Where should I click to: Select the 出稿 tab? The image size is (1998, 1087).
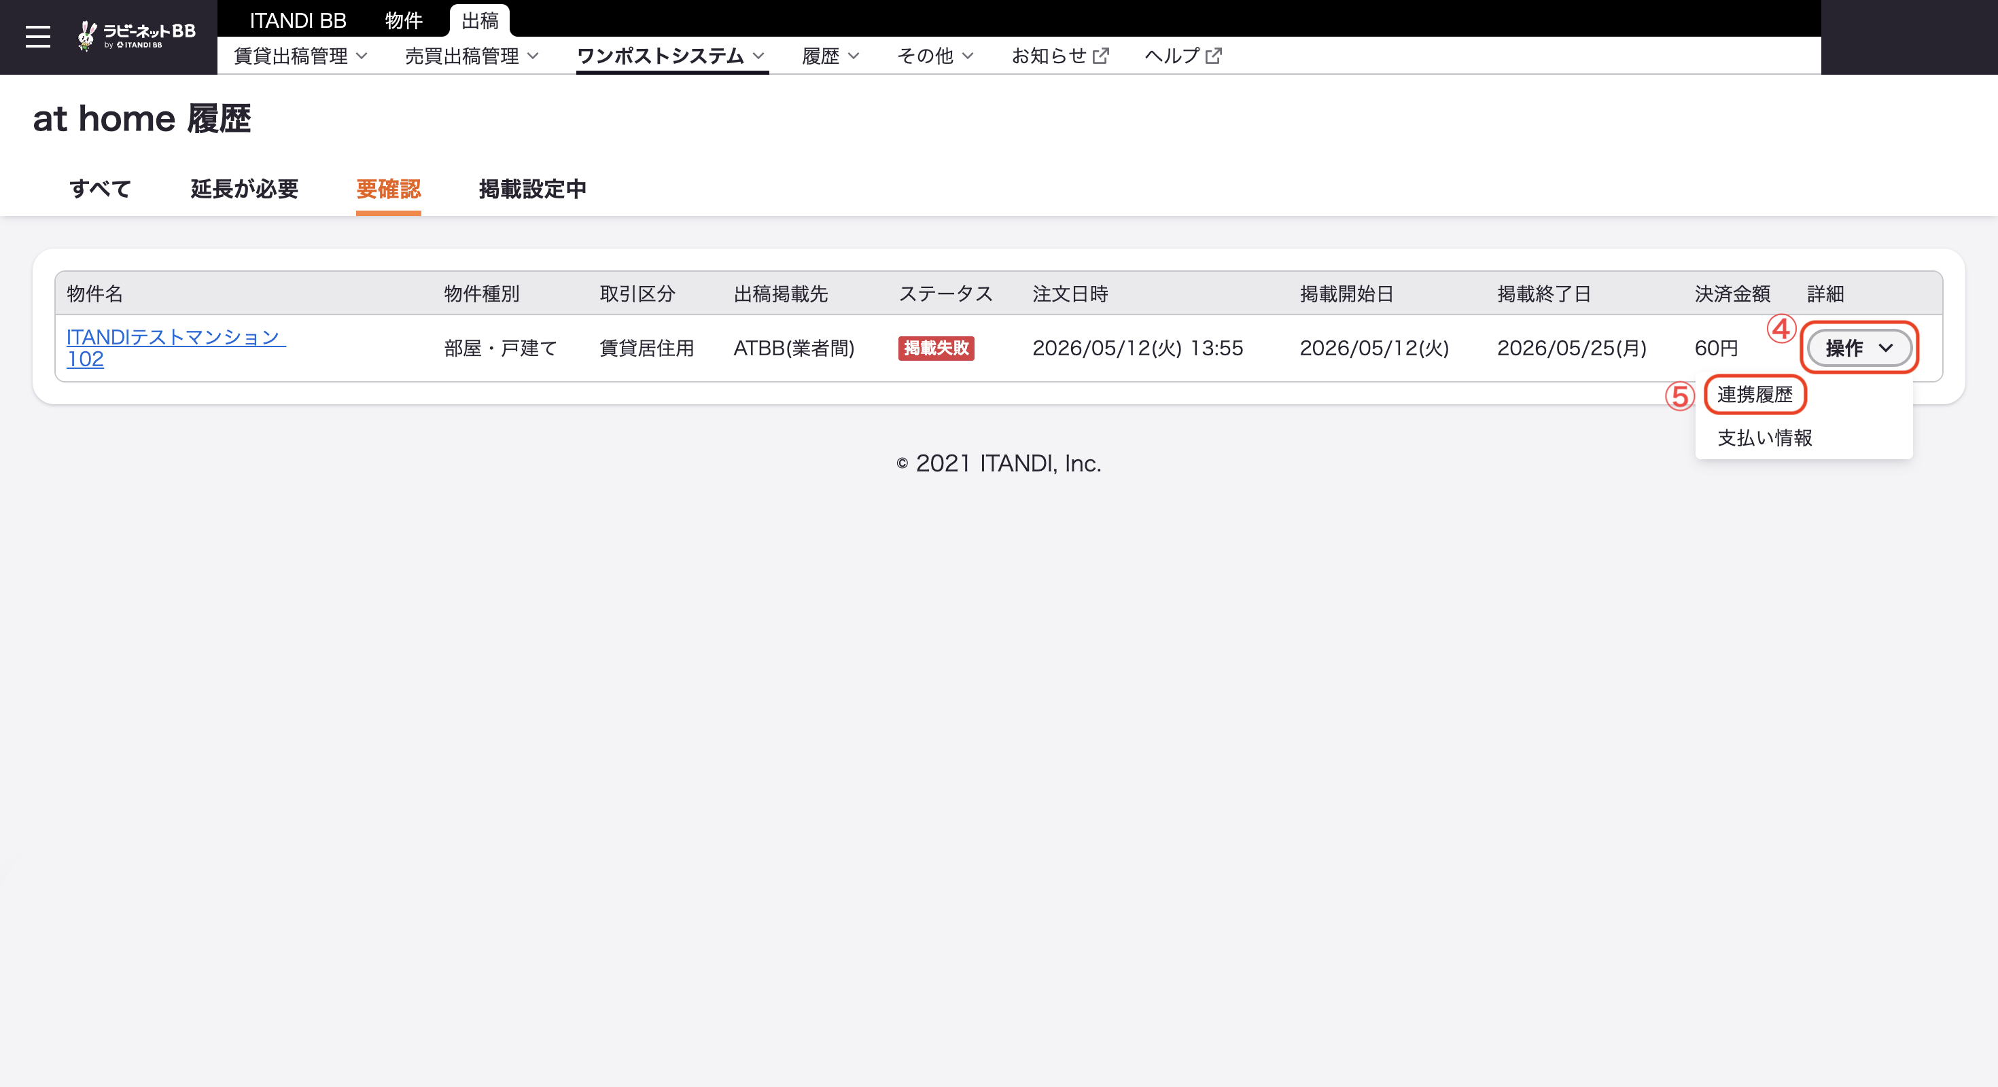click(479, 20)
